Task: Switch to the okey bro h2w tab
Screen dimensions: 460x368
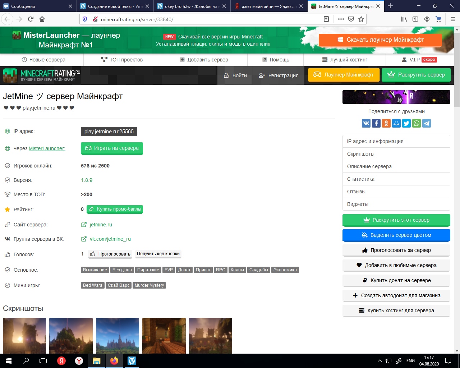Action: coord(192,6)
